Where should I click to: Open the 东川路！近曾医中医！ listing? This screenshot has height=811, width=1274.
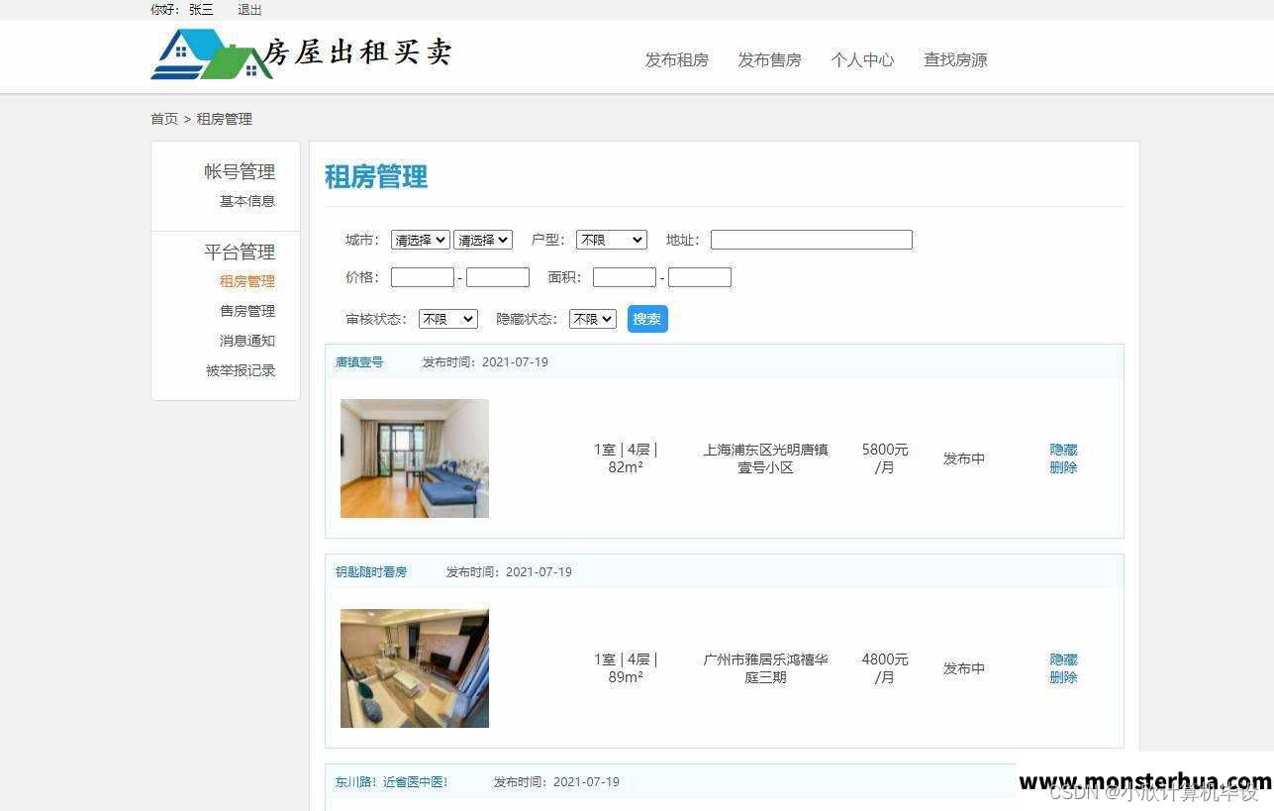pyautogui.click(x=392, y=782)
